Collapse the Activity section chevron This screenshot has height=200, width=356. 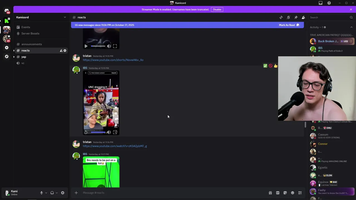click(x=351, y=27)
